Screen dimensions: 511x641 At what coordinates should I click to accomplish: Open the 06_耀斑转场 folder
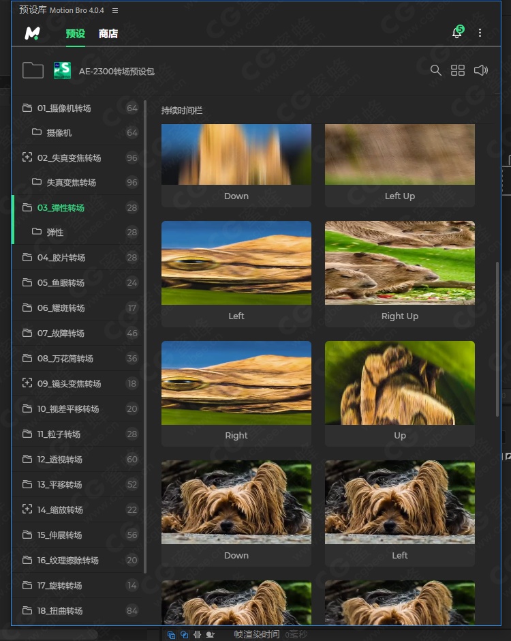(x=78, y=308)
